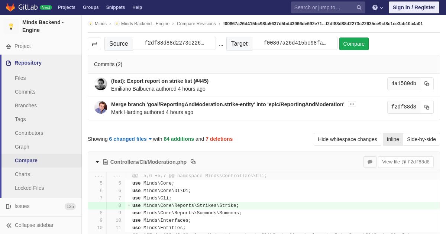446x234 pixels.
Task: Open the Projects menu in navbar
Action: pos(67,7)
